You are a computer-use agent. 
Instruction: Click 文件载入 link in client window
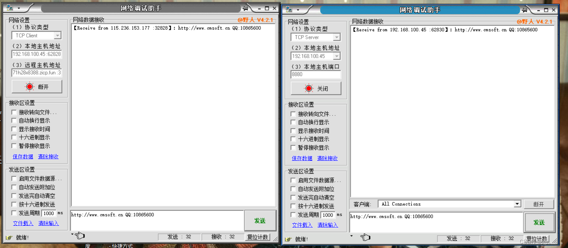(x=23, y=223)
